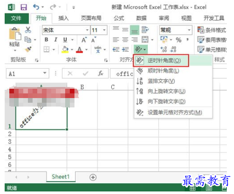Switch to the 公式 tab
The width and height of the screenshot is (234, 194).
(x=119, y=18)
